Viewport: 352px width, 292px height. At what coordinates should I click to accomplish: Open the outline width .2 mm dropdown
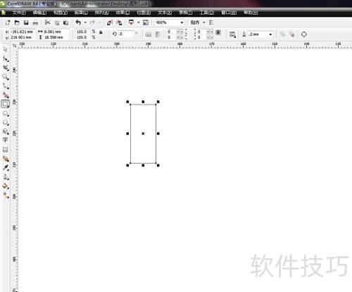270,34
